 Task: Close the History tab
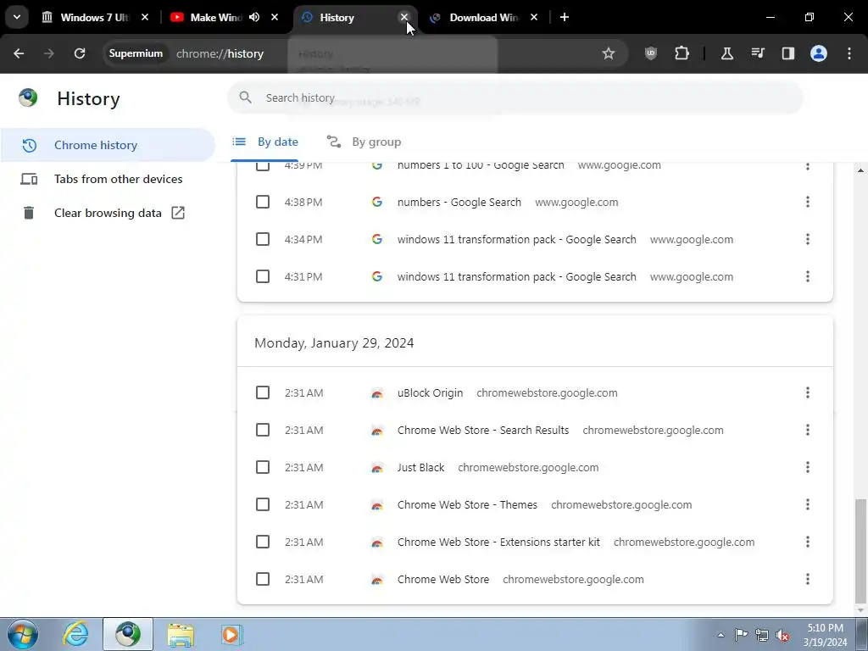[404, 17]
